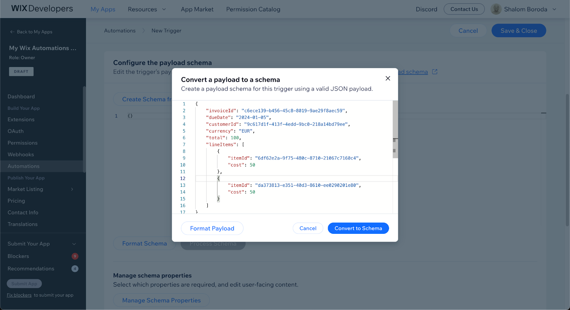
Task: Click the "dueDate" line in editor
Action: click(238, 117)
